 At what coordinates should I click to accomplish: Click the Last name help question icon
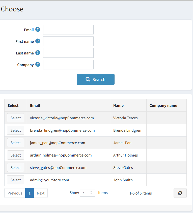coord(38,53)
